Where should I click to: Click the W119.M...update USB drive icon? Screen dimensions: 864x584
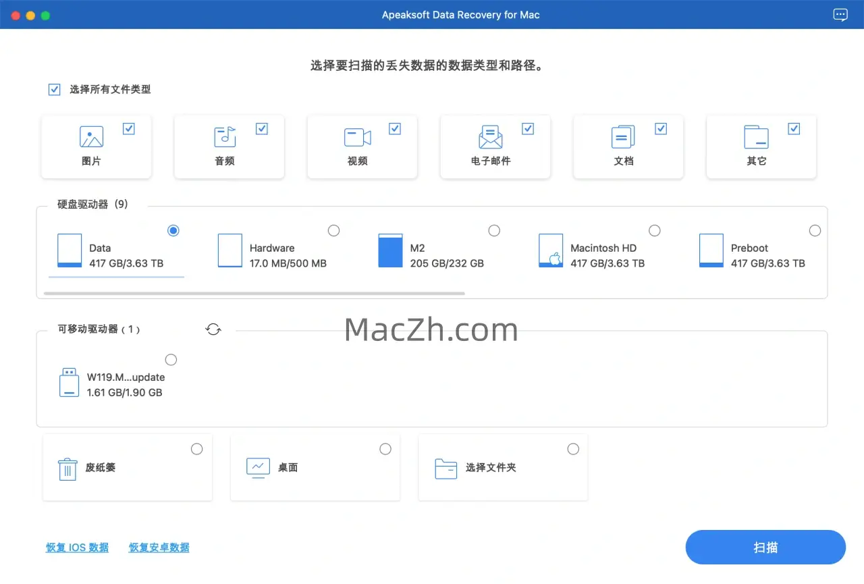69,383
